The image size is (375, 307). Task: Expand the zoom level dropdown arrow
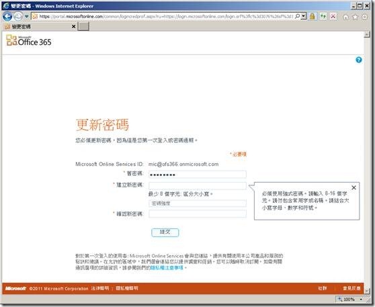pos(361,299)
